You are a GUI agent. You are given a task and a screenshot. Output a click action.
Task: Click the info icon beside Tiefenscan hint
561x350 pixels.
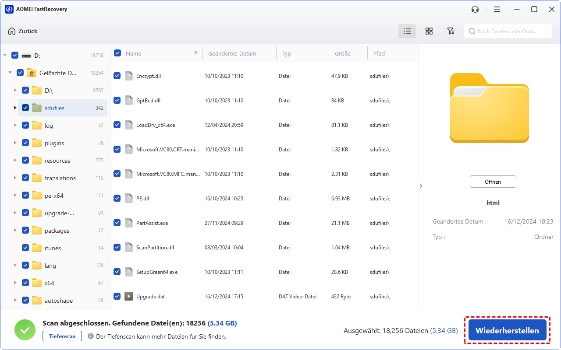(x=91, y=336)
